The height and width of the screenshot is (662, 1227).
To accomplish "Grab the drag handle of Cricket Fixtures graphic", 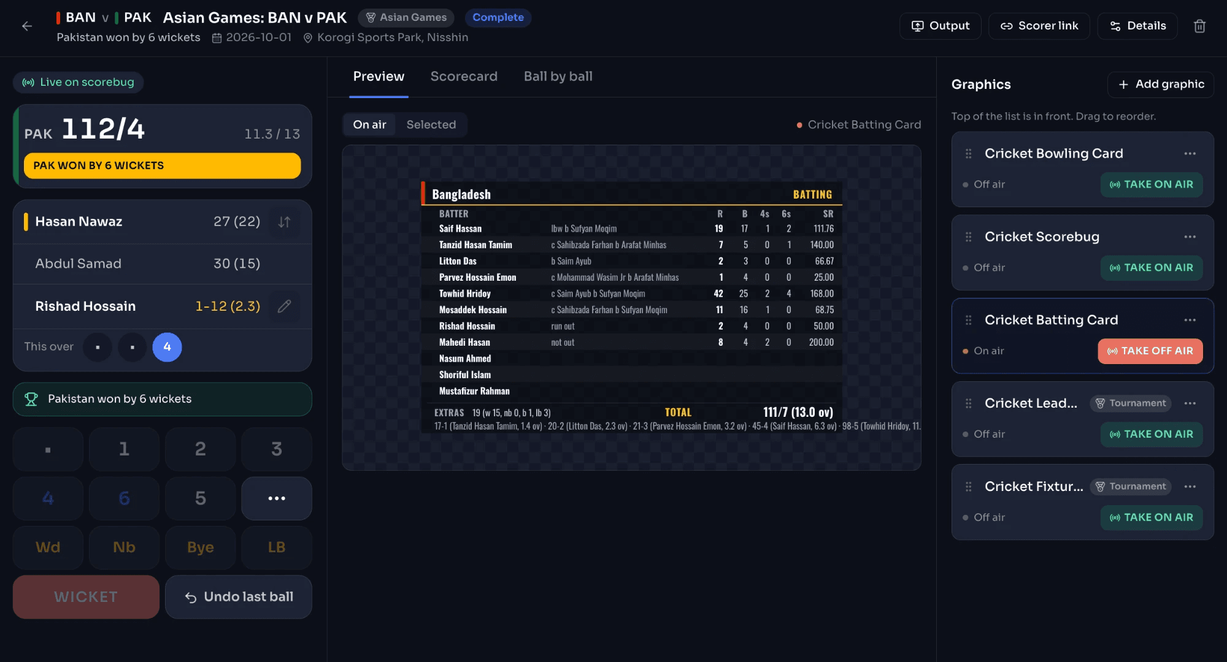I will click(968, 487).
